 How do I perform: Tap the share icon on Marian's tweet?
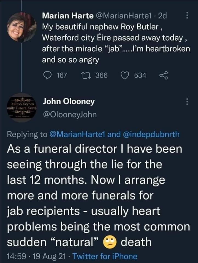pos(163,75)
